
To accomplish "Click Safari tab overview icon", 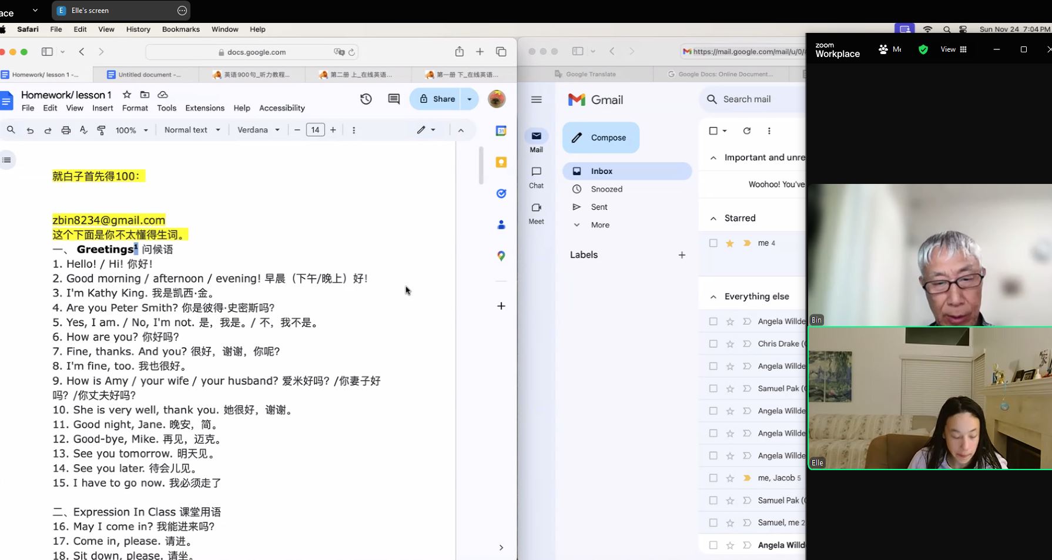I will tap(501, 52).
